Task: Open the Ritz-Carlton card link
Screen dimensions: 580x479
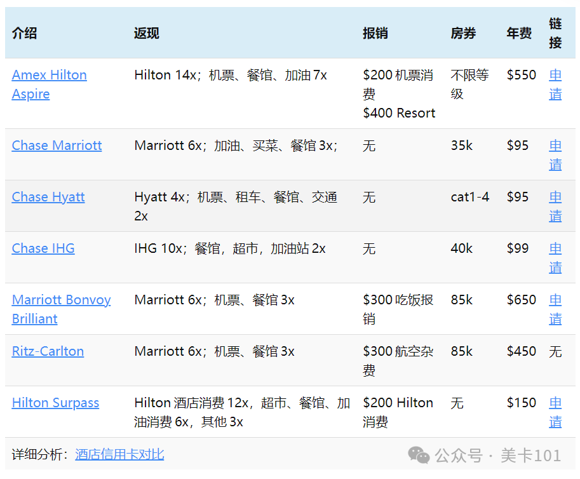Action: 48,351
